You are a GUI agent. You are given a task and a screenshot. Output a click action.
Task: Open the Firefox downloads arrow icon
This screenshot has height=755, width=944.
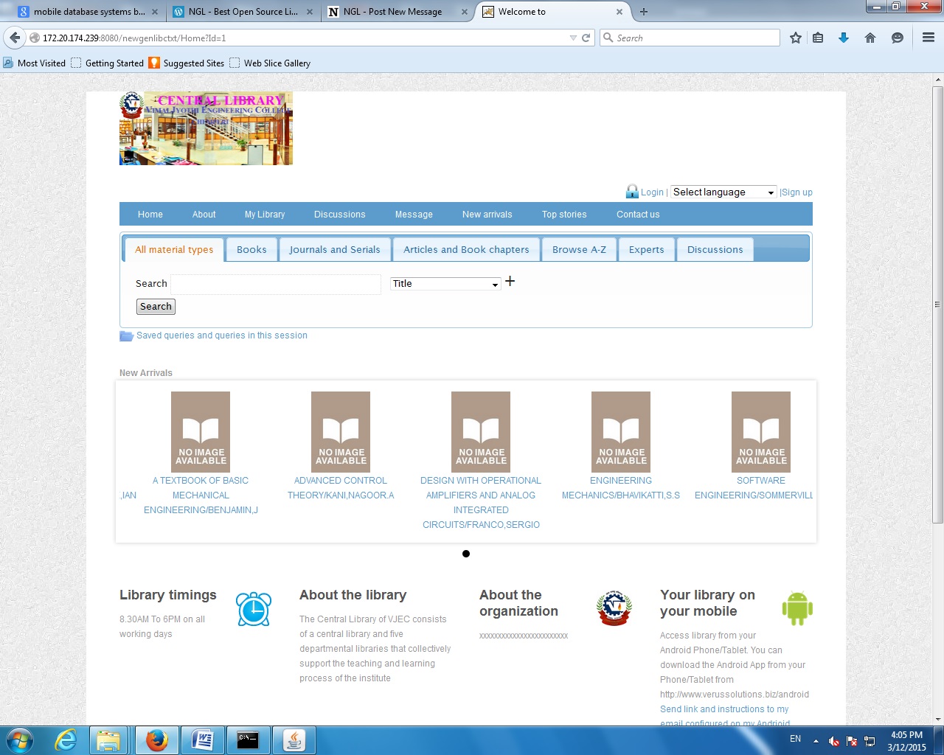[844, 38]
